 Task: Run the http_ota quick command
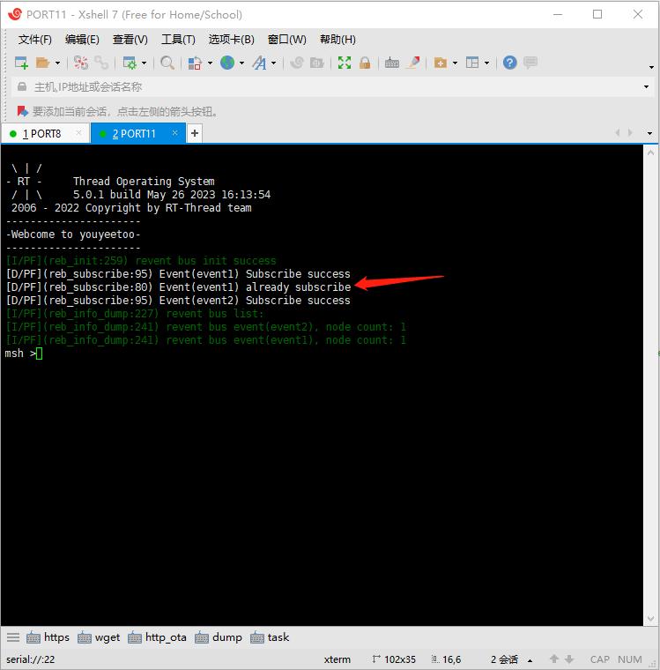click(x=157, y=637)
